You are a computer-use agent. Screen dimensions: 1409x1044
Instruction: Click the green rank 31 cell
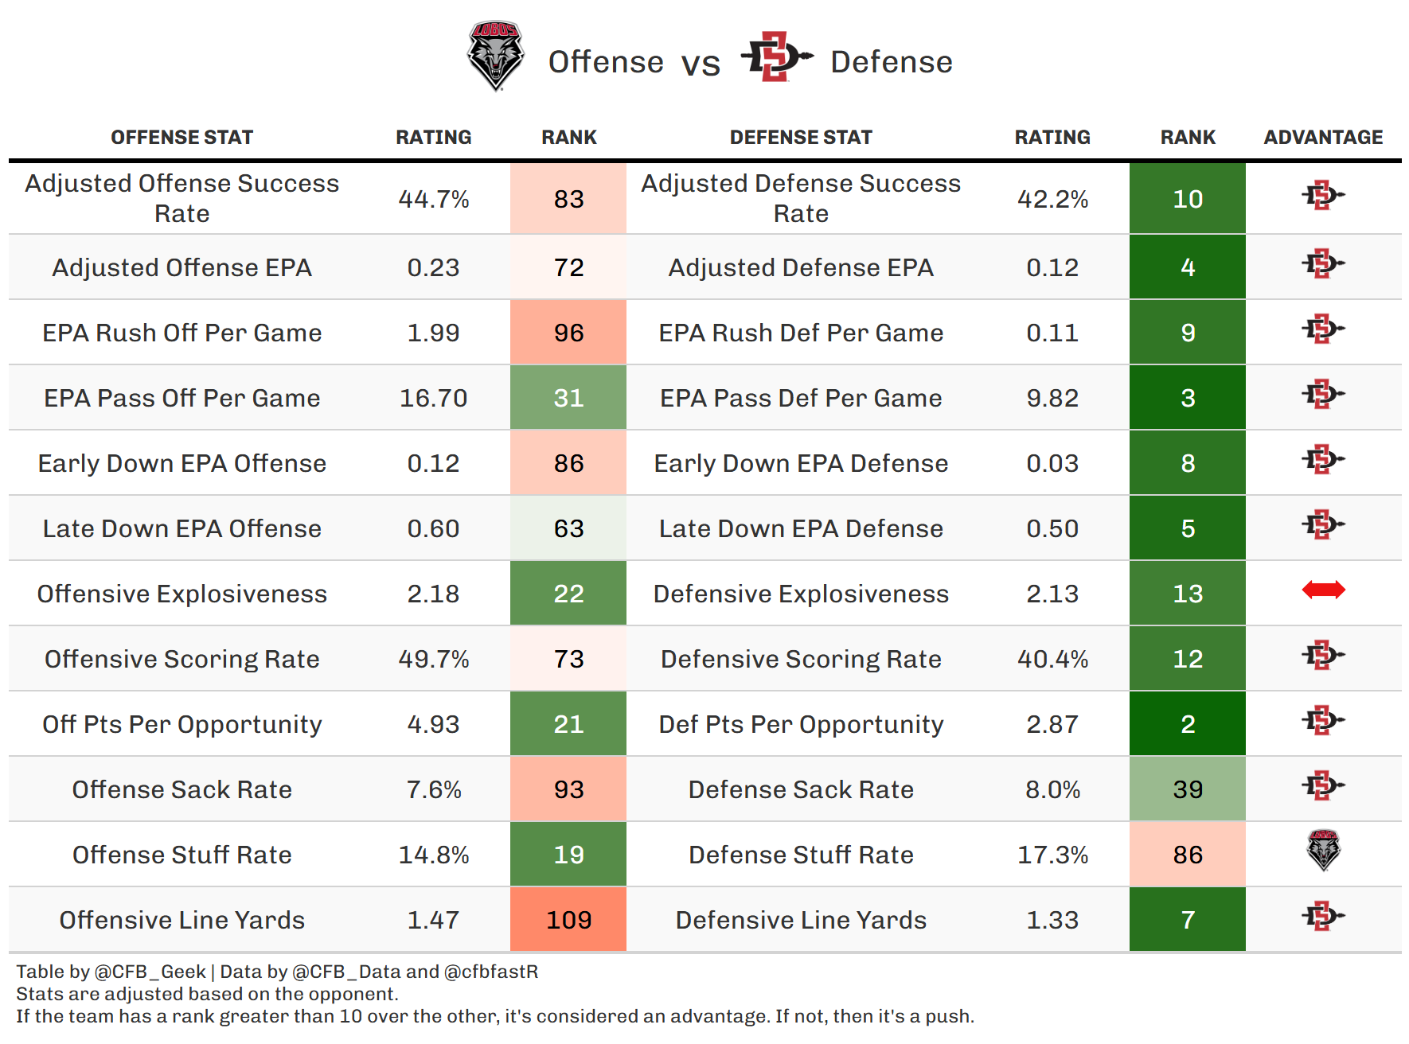coord(568,398)
